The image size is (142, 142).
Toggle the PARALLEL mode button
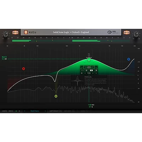point(15,32)
